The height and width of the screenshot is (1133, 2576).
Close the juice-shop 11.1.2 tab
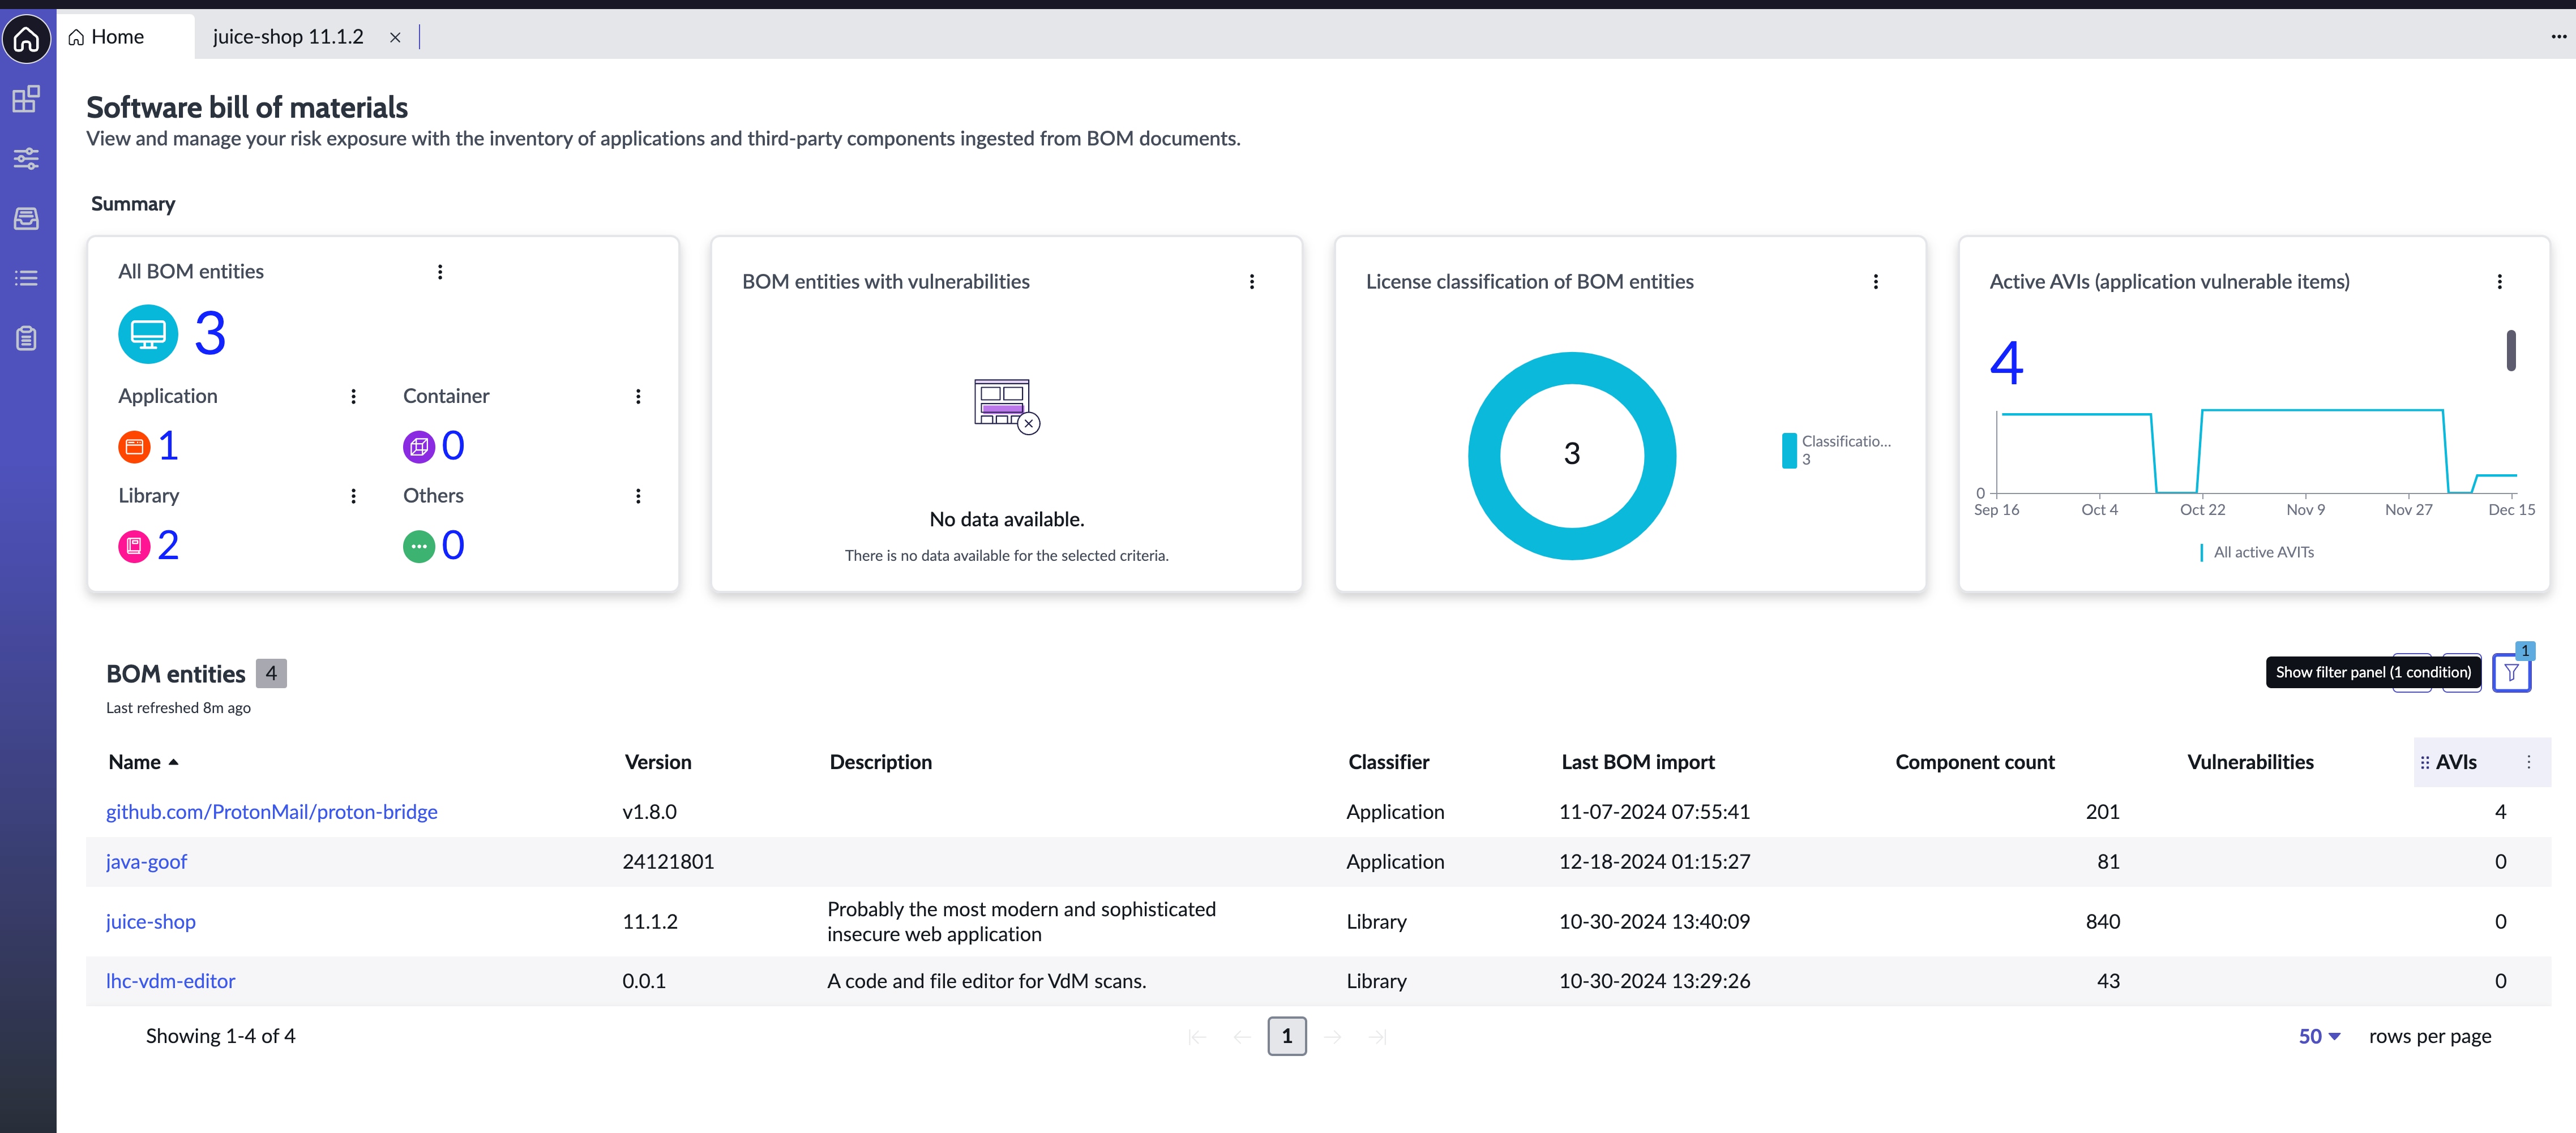395,38
